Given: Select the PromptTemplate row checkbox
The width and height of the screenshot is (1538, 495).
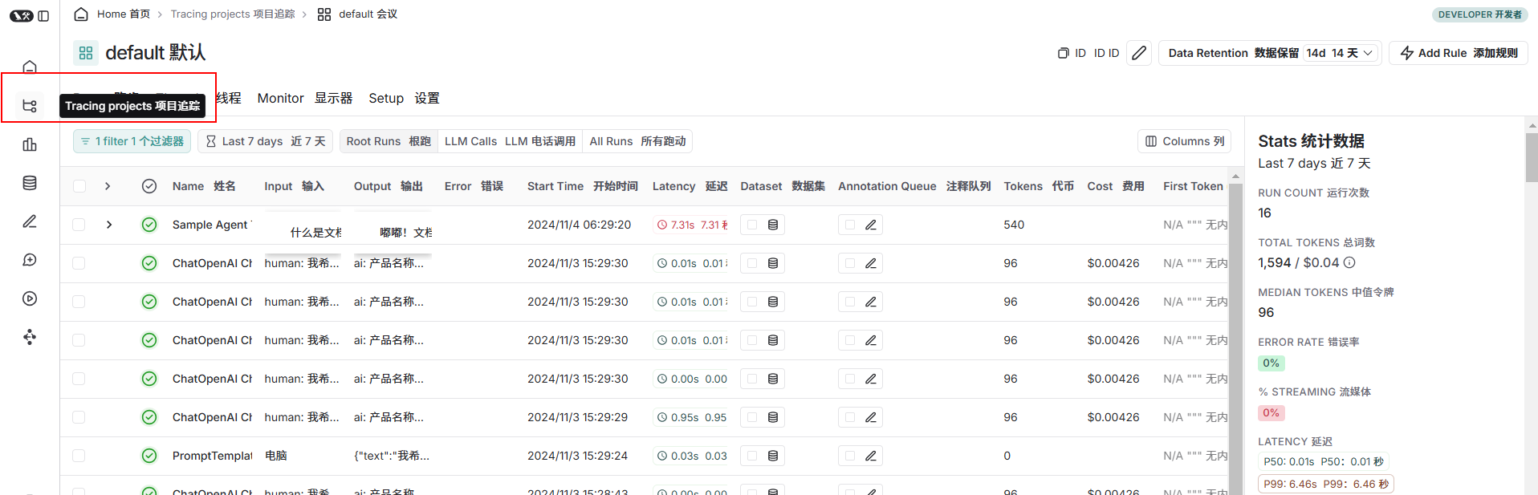Looking at the screenshot, I should (79, 456).
